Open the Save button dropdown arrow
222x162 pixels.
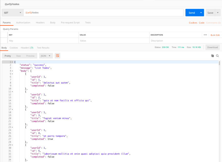pyautogui.click(x=218, y=13)
